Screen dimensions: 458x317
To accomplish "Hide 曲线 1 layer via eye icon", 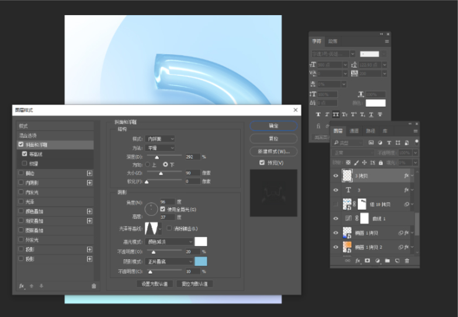I will tap(335, 219).
